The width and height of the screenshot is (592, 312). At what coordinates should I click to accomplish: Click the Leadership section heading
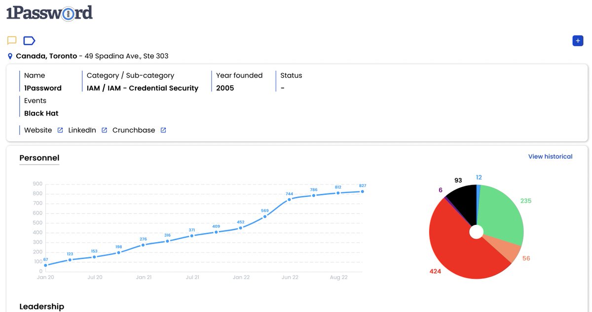click(41, 307)
